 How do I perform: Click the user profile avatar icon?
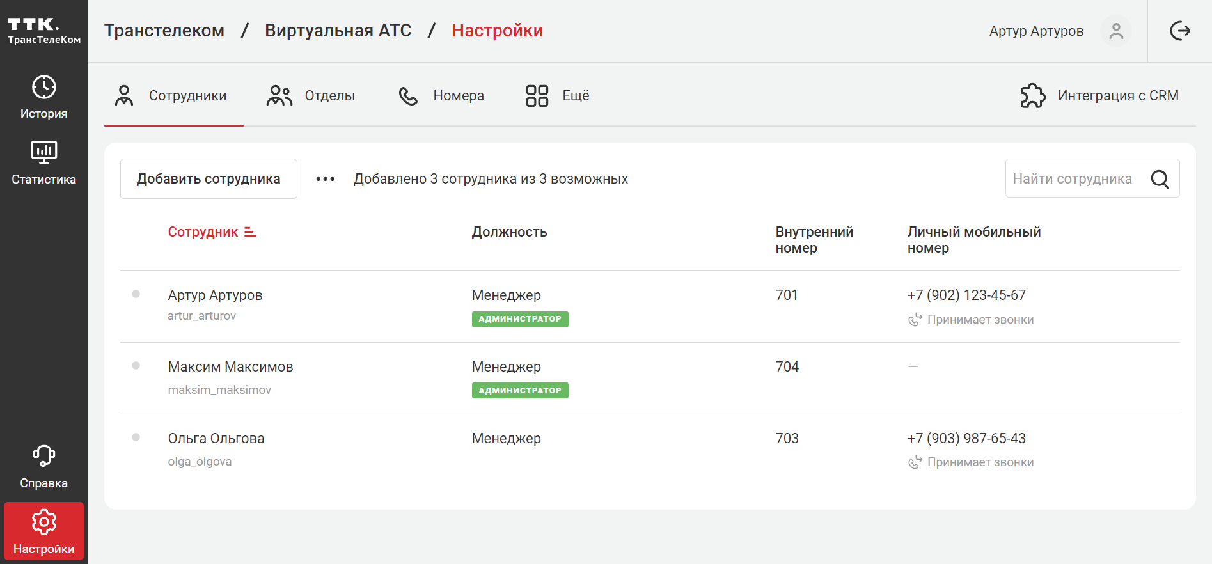1115,31
